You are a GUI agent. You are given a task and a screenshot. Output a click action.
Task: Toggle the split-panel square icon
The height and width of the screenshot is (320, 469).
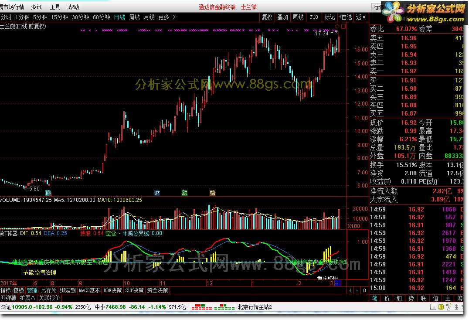[x=343, y=26]
